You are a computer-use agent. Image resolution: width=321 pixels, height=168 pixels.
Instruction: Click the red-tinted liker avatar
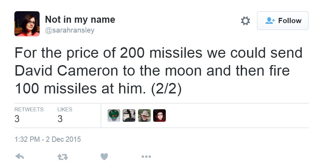(x=159, y=115)
